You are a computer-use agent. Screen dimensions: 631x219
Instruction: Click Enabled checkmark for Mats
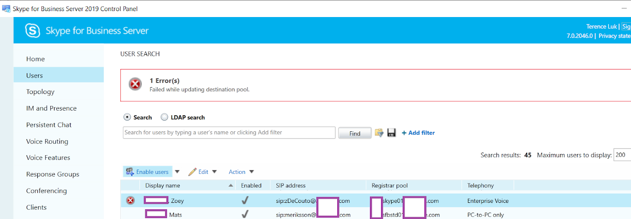245,214
